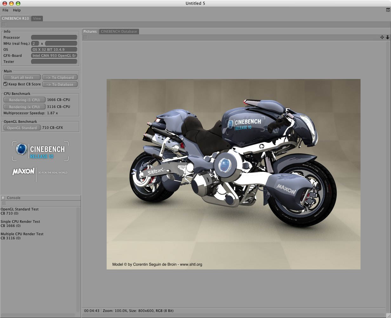Screen dimensions: 391x318
Task: Click the Model © by Corentin Seguin caption
Action: 157,264
